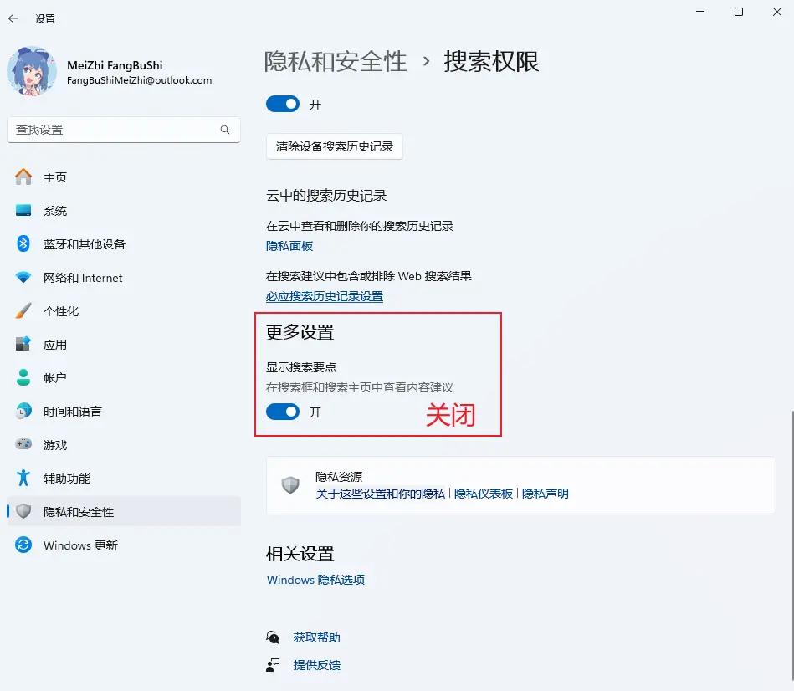Go to 应用 settings page
Screen dimensions: 794x691
[x=55, y=345]
